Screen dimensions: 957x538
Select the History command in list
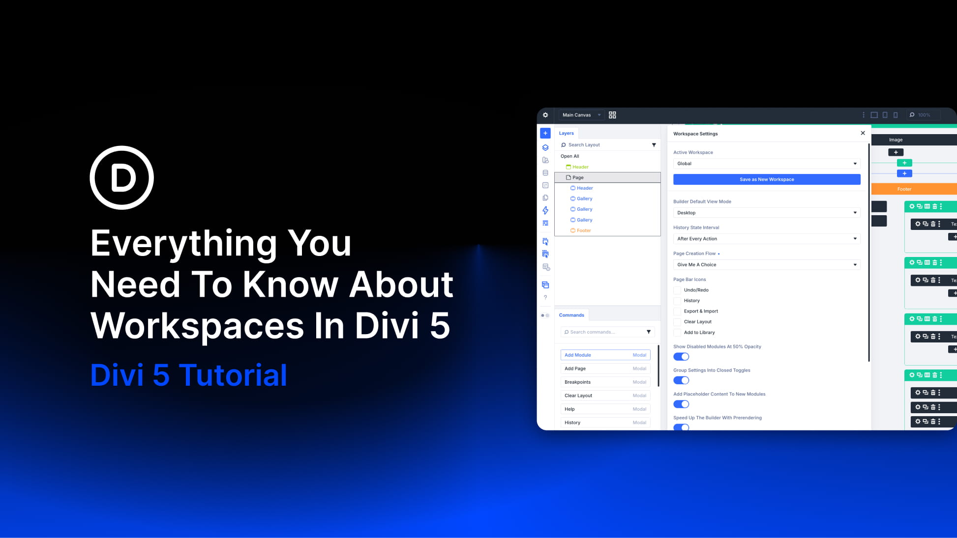(x=605, y=423)
